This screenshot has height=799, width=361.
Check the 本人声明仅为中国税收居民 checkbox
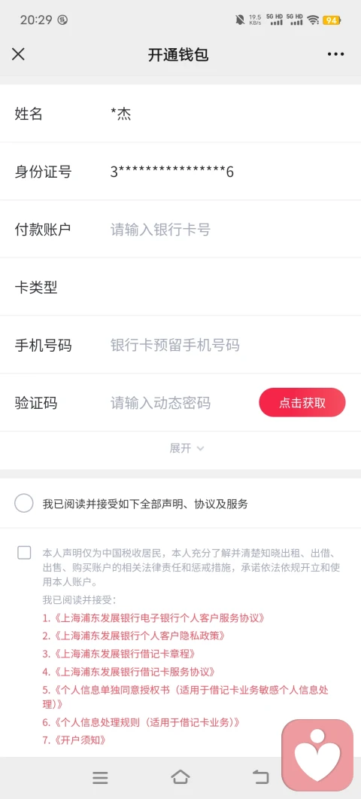point(24,552)
